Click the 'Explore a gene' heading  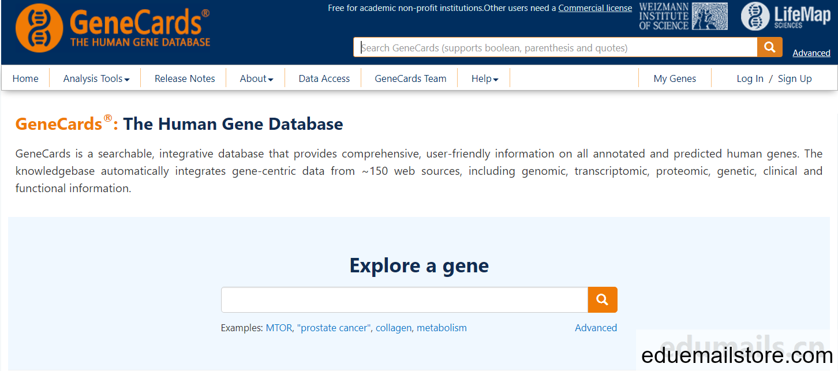coord(419,265)
